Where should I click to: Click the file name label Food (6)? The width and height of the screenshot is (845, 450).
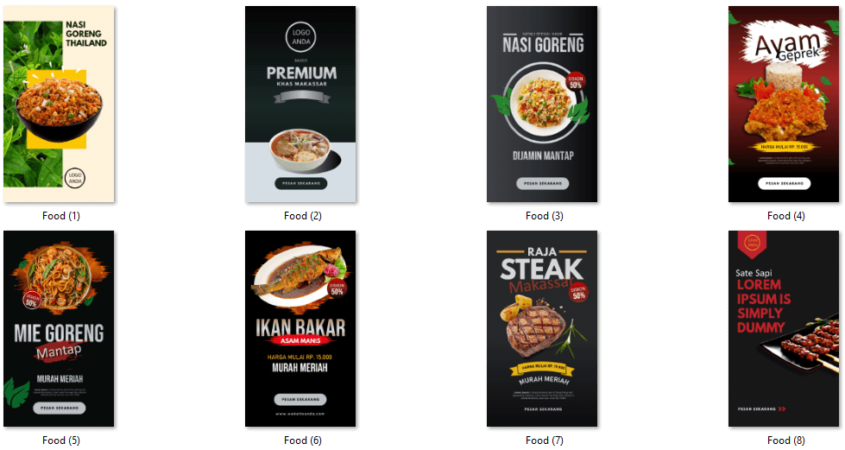click(303, 440)
